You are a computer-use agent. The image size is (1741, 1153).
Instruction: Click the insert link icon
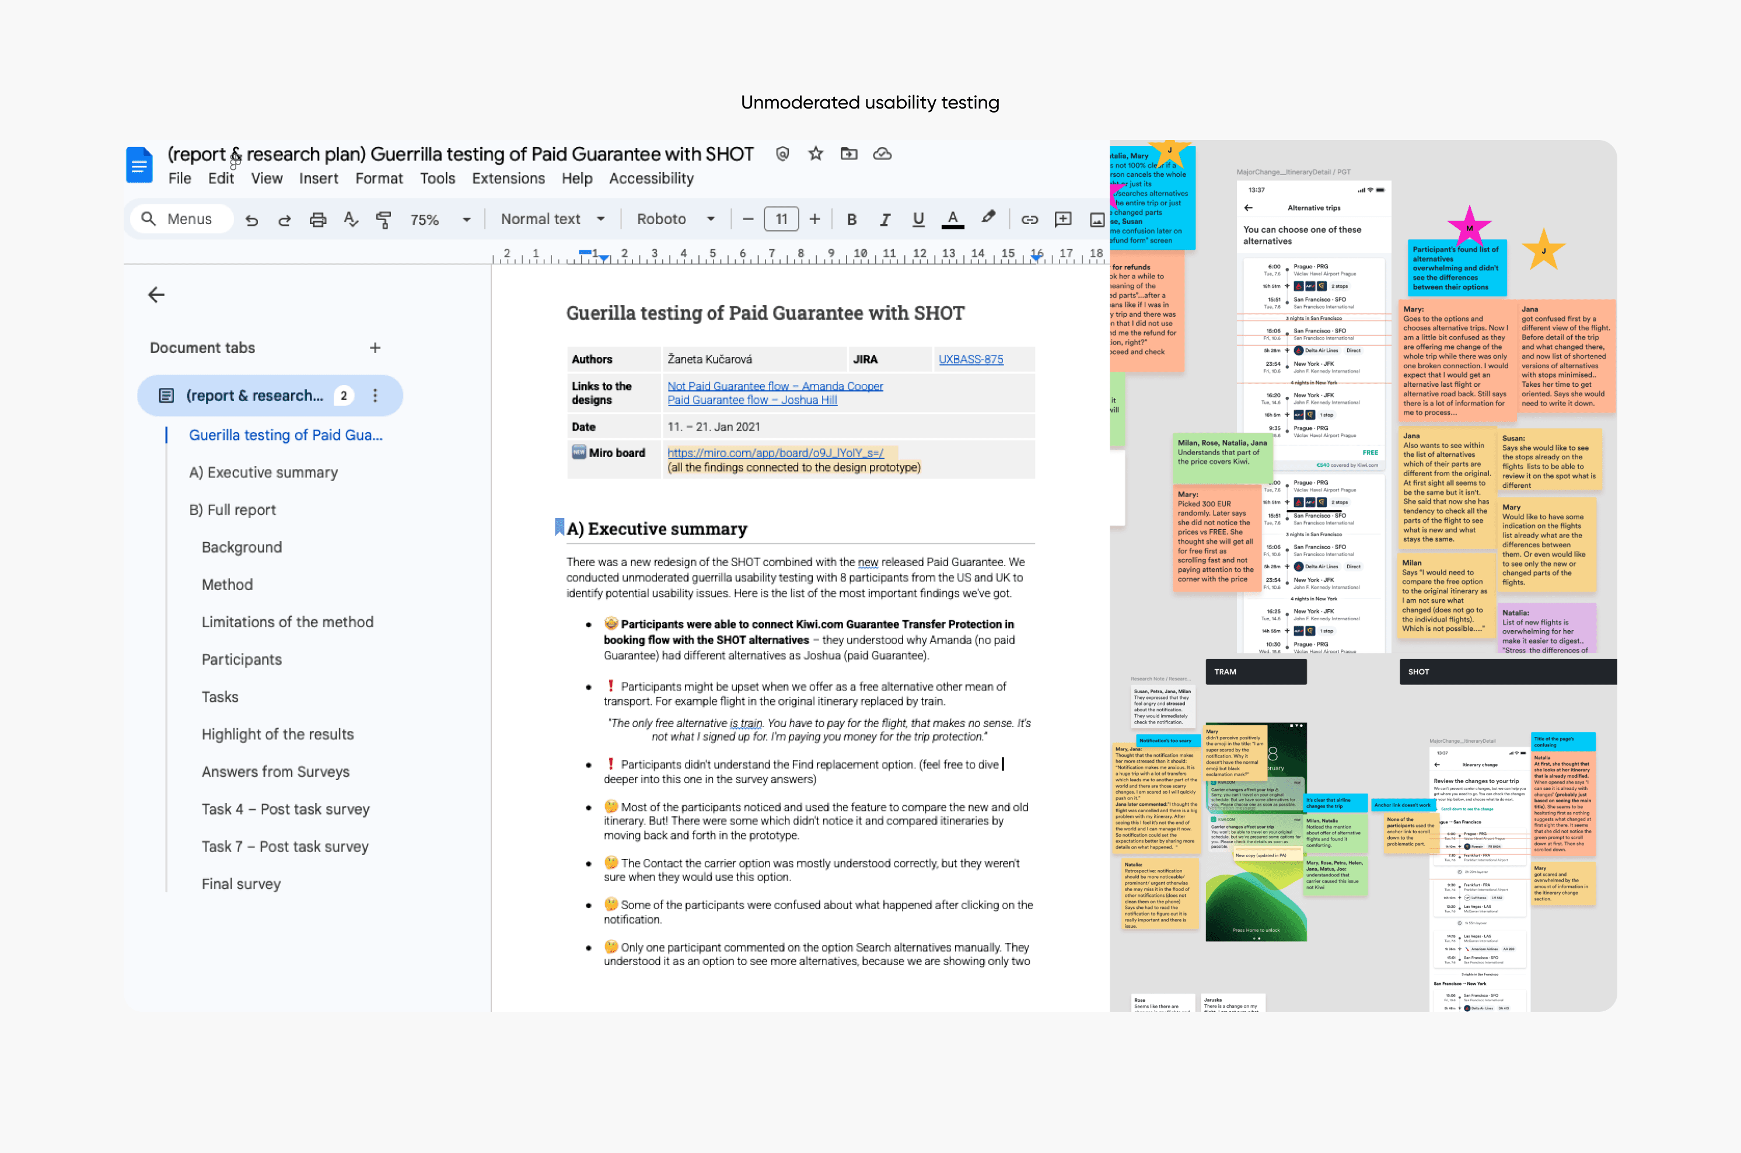pos(1029,219)
